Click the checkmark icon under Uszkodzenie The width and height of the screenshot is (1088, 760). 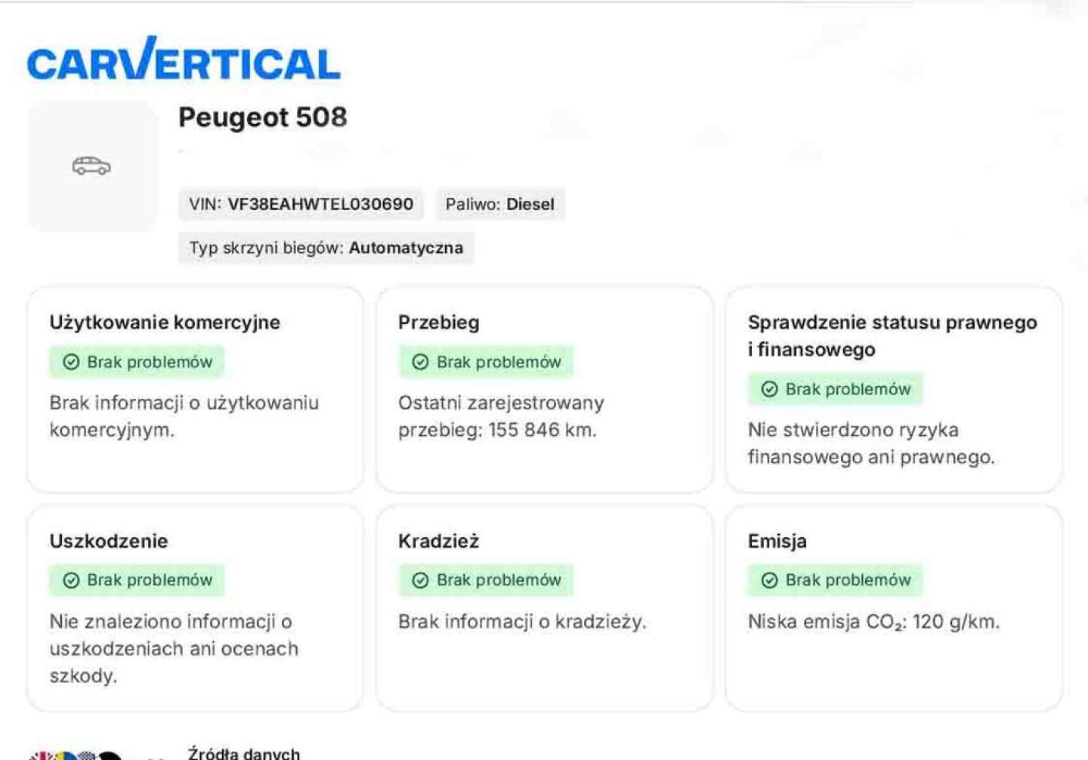coord(71,580)
